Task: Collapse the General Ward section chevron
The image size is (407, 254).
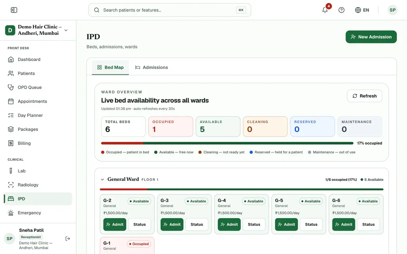Action: point(102,179)
